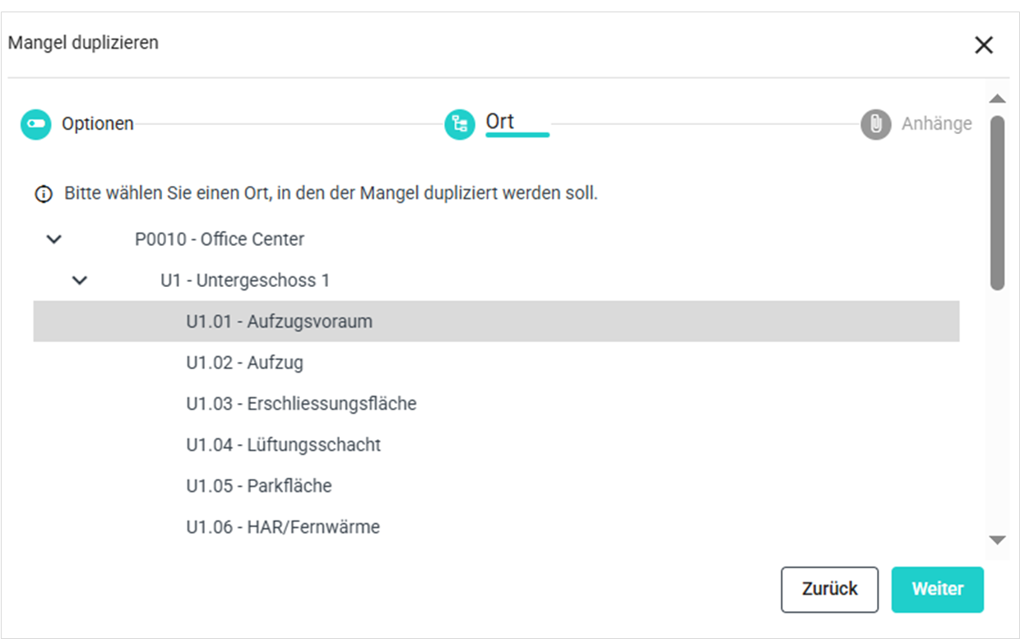Collapse the P0010 - Office Center node
Viewport: 1020px width, 639px height.
54,239
